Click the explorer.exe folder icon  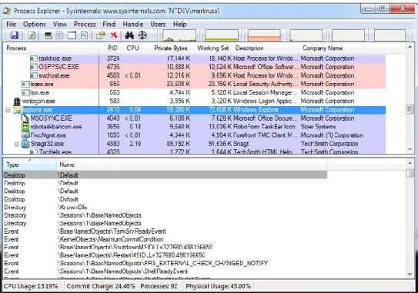(17, 110)
